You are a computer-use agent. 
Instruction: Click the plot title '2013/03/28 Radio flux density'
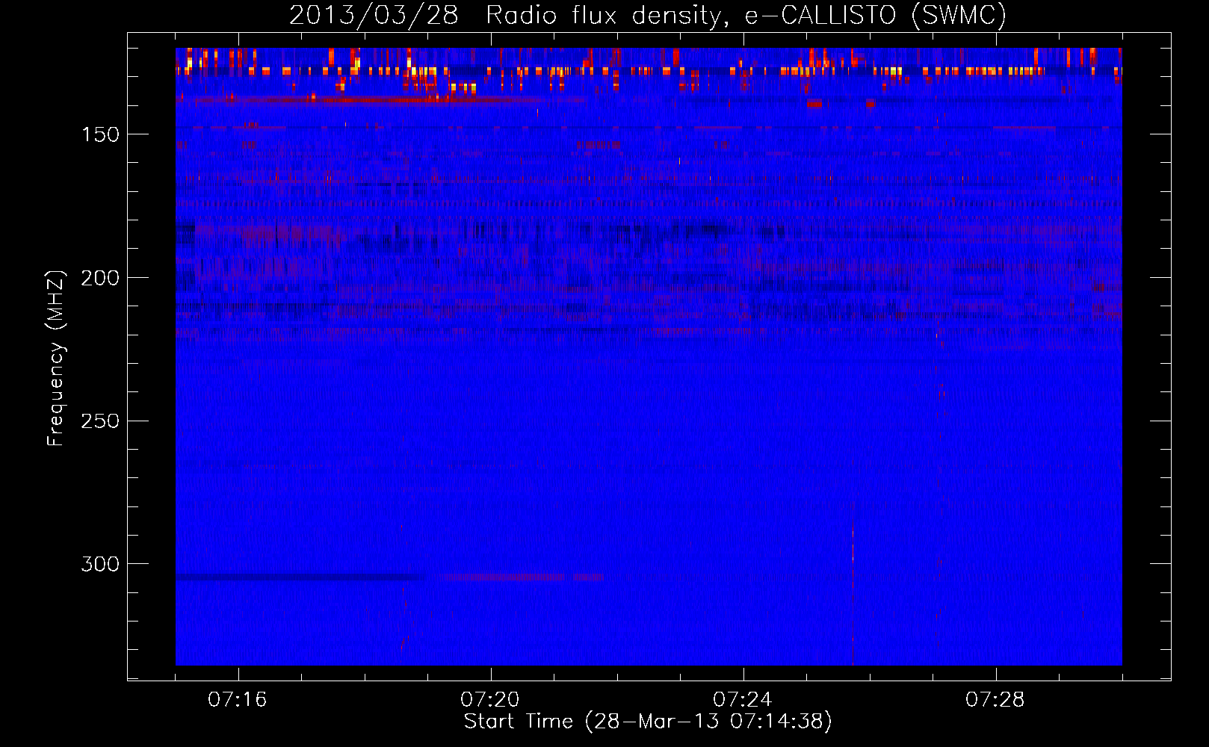[x=648, y=14]
